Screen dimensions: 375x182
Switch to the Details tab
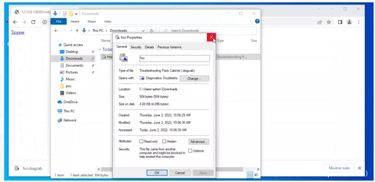click(149, 47)
